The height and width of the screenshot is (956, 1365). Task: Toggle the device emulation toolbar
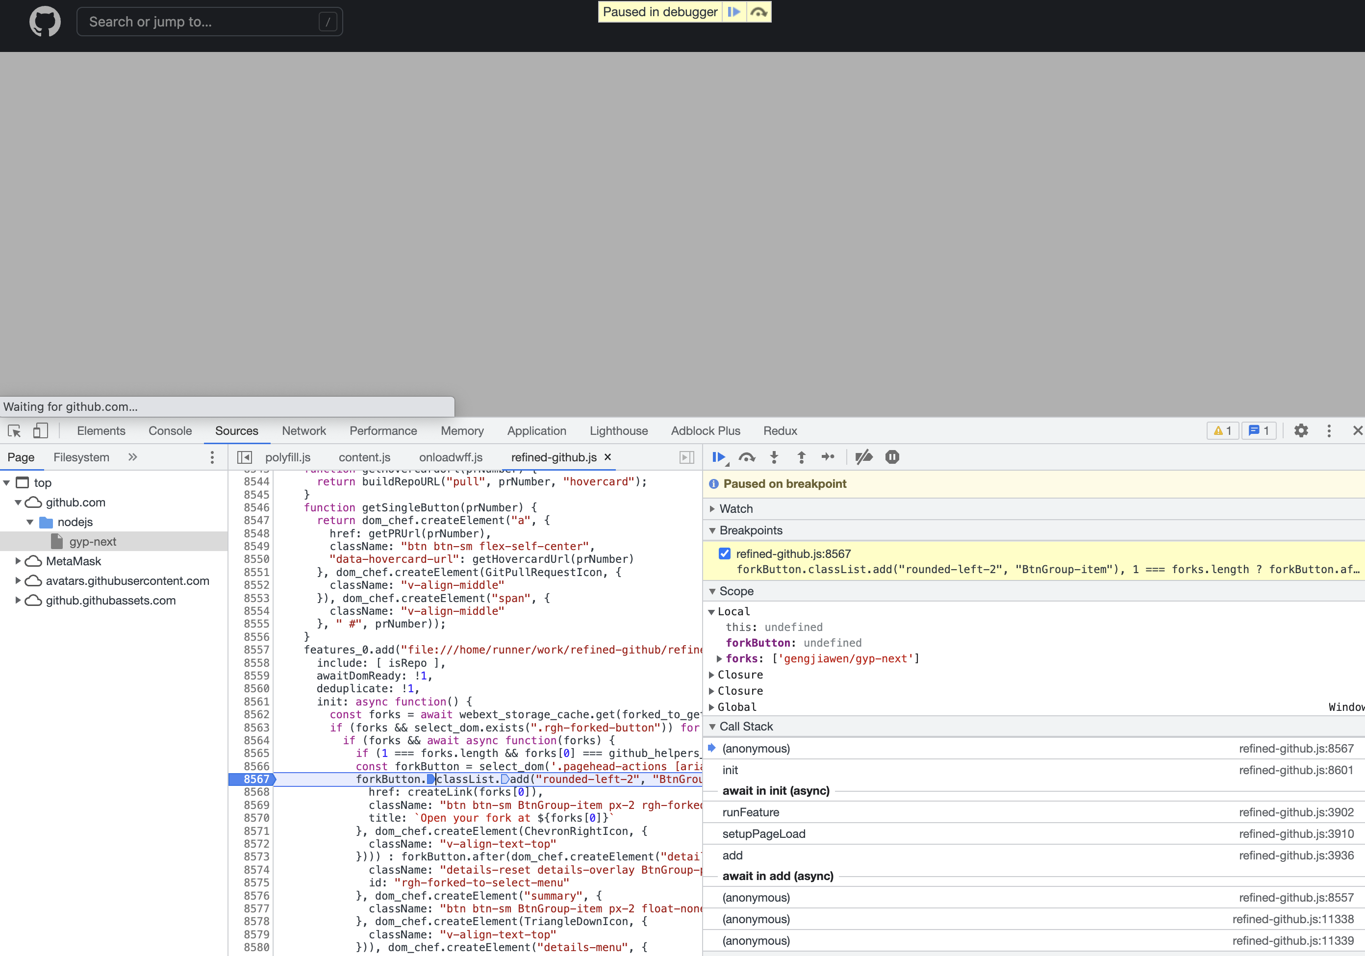[x=40, y=430]
